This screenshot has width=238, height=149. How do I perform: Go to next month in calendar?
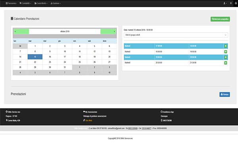108,31
